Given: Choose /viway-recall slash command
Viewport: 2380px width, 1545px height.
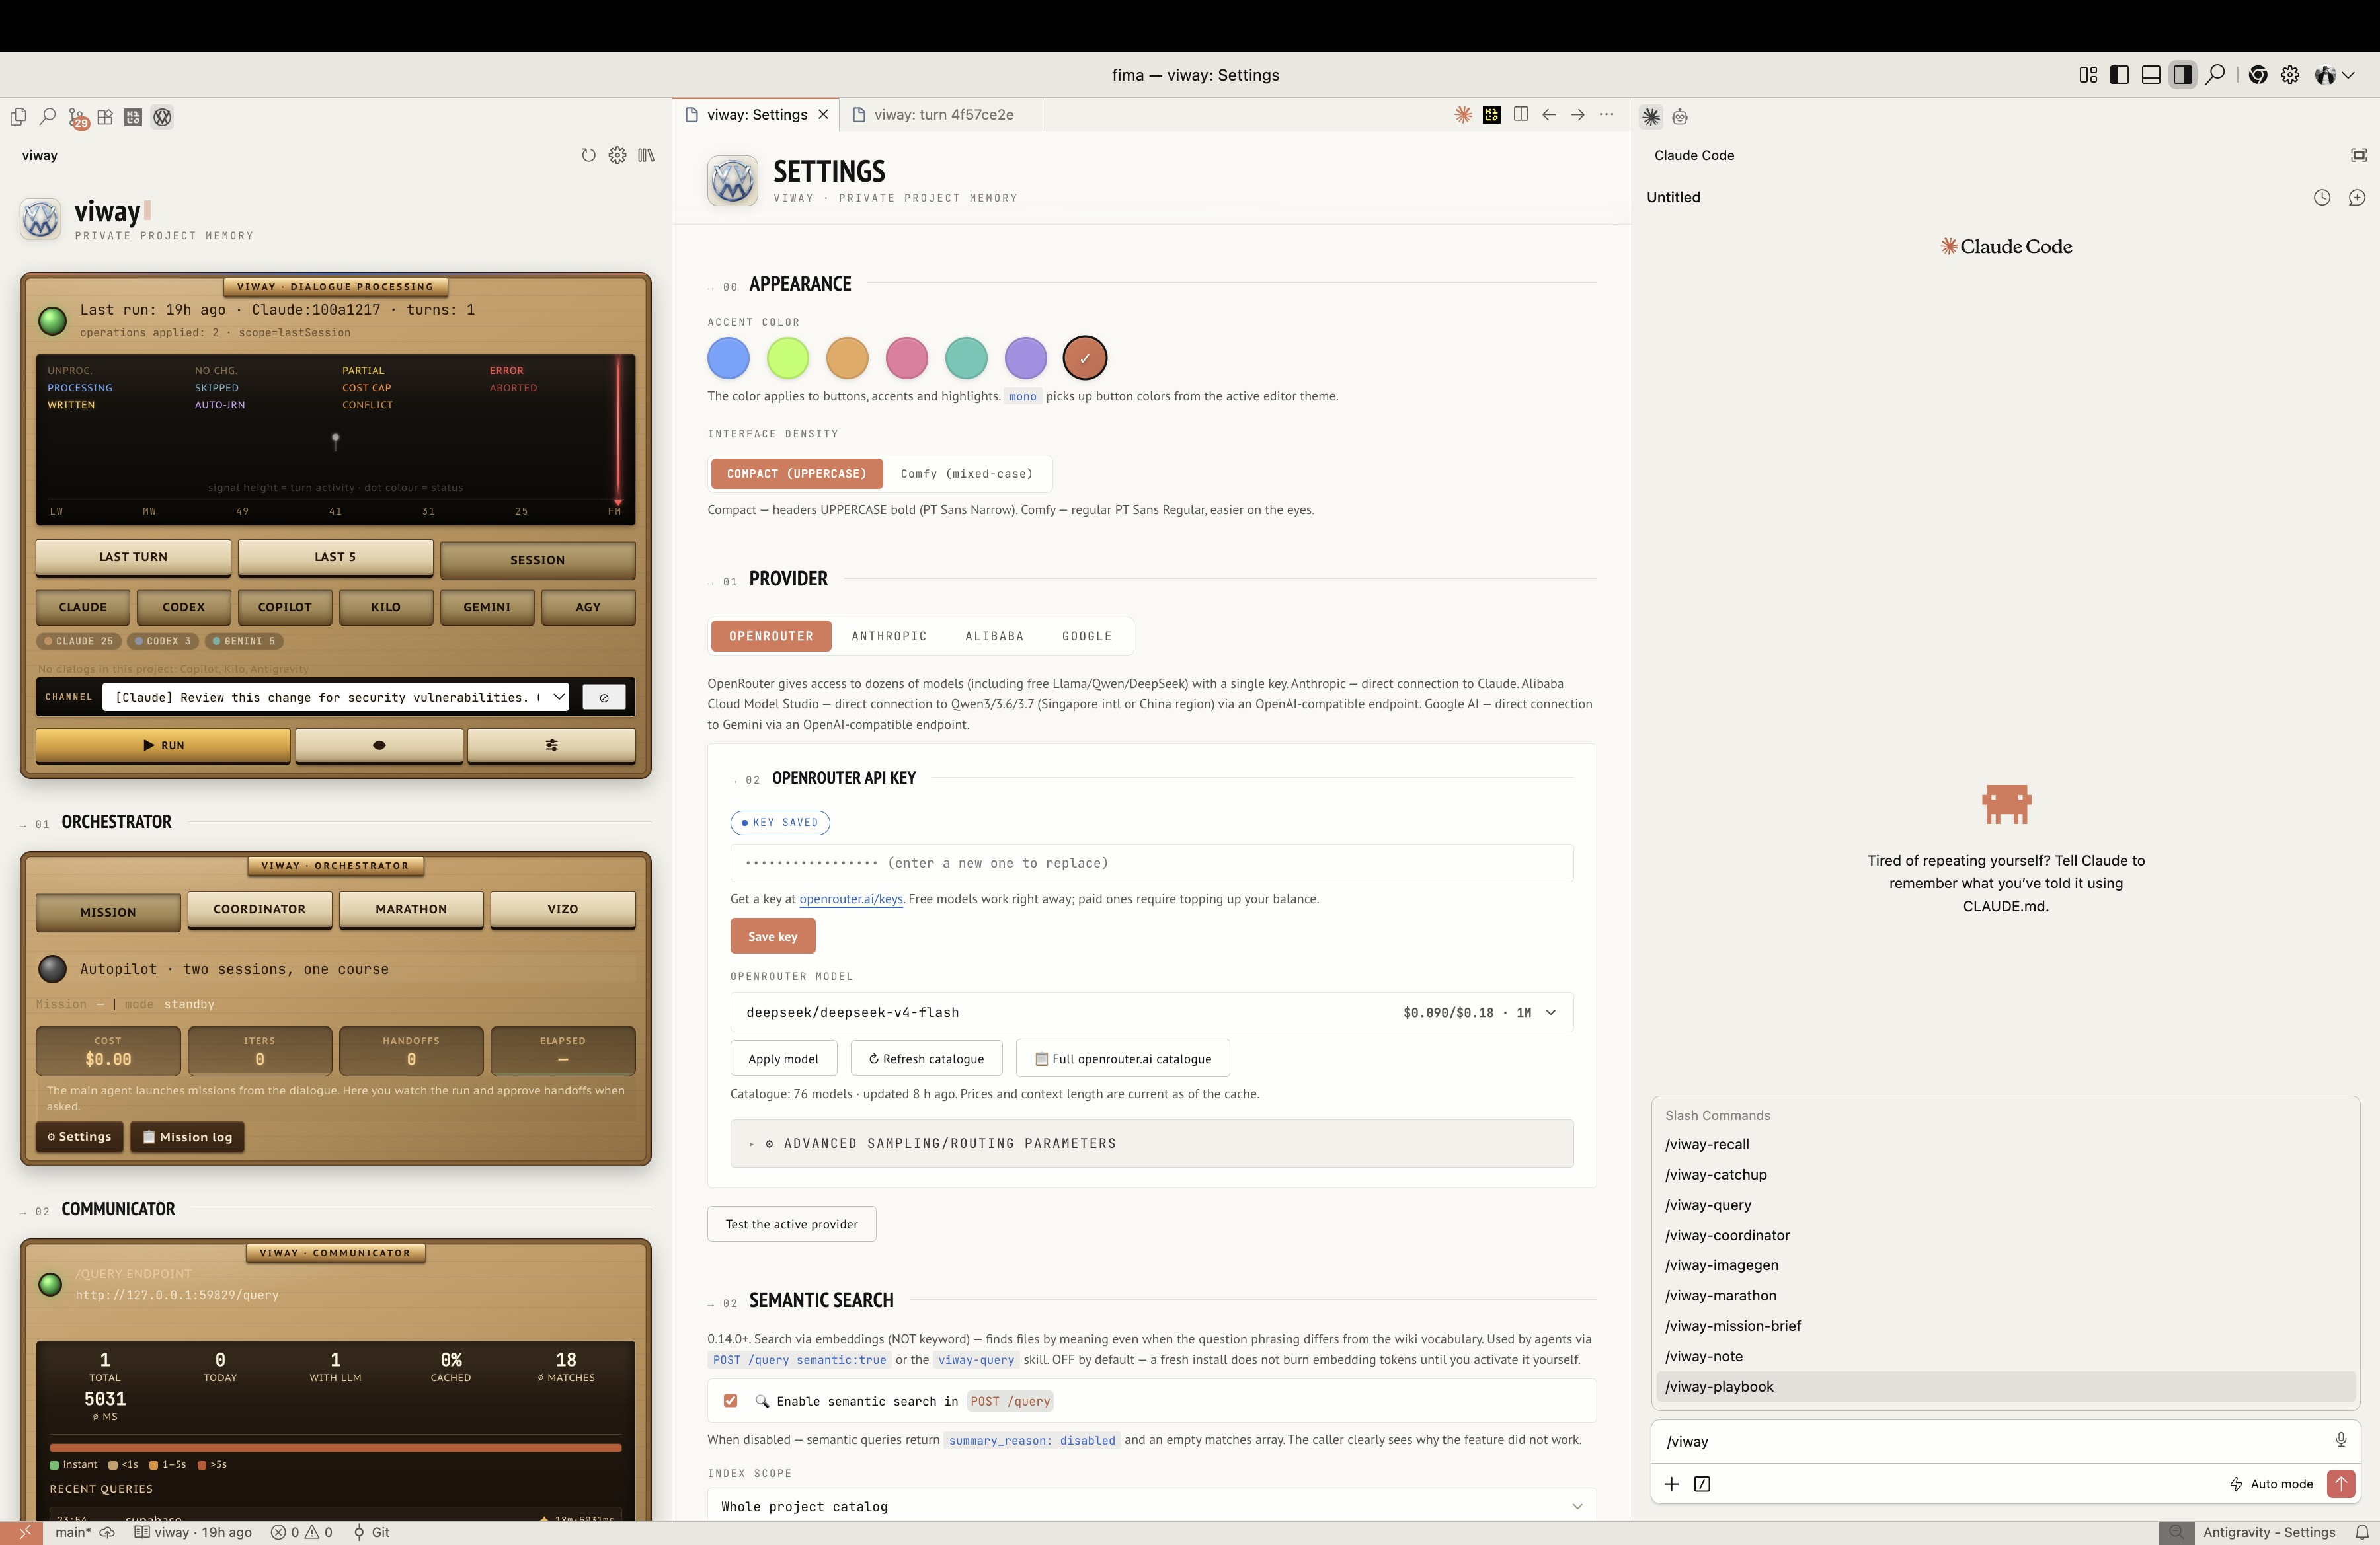Looking at the screenshot, I should [x=2005, y=1145].
